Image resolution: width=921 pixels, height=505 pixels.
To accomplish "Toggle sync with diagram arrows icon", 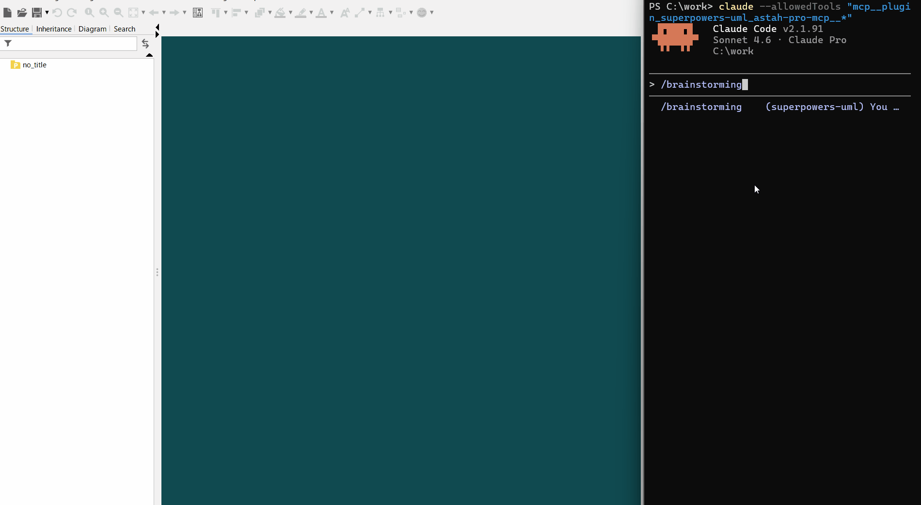I will pyautogui.click(x=145, y=44).
